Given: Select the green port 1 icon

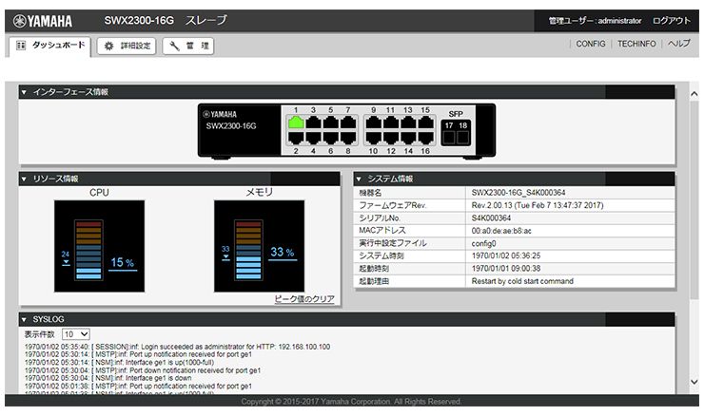Looking at the screenshot, I should 296,122.
